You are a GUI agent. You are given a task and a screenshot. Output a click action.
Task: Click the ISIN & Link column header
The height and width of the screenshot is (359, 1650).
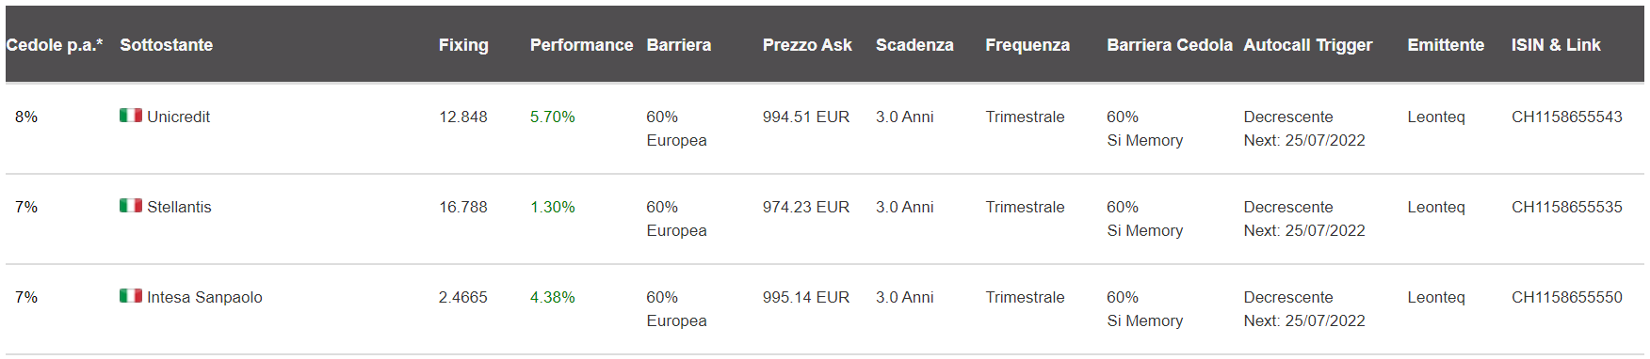click(1556, 45)
